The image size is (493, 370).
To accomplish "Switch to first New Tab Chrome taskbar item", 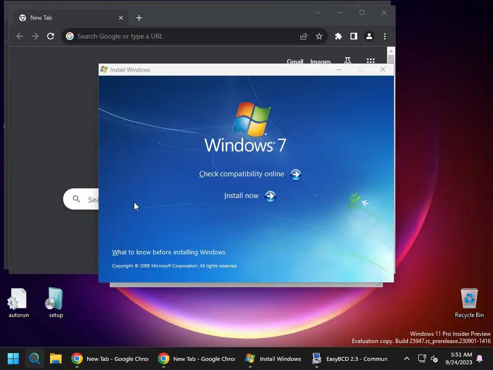I will pyautogui.click(x=110, y=358).
